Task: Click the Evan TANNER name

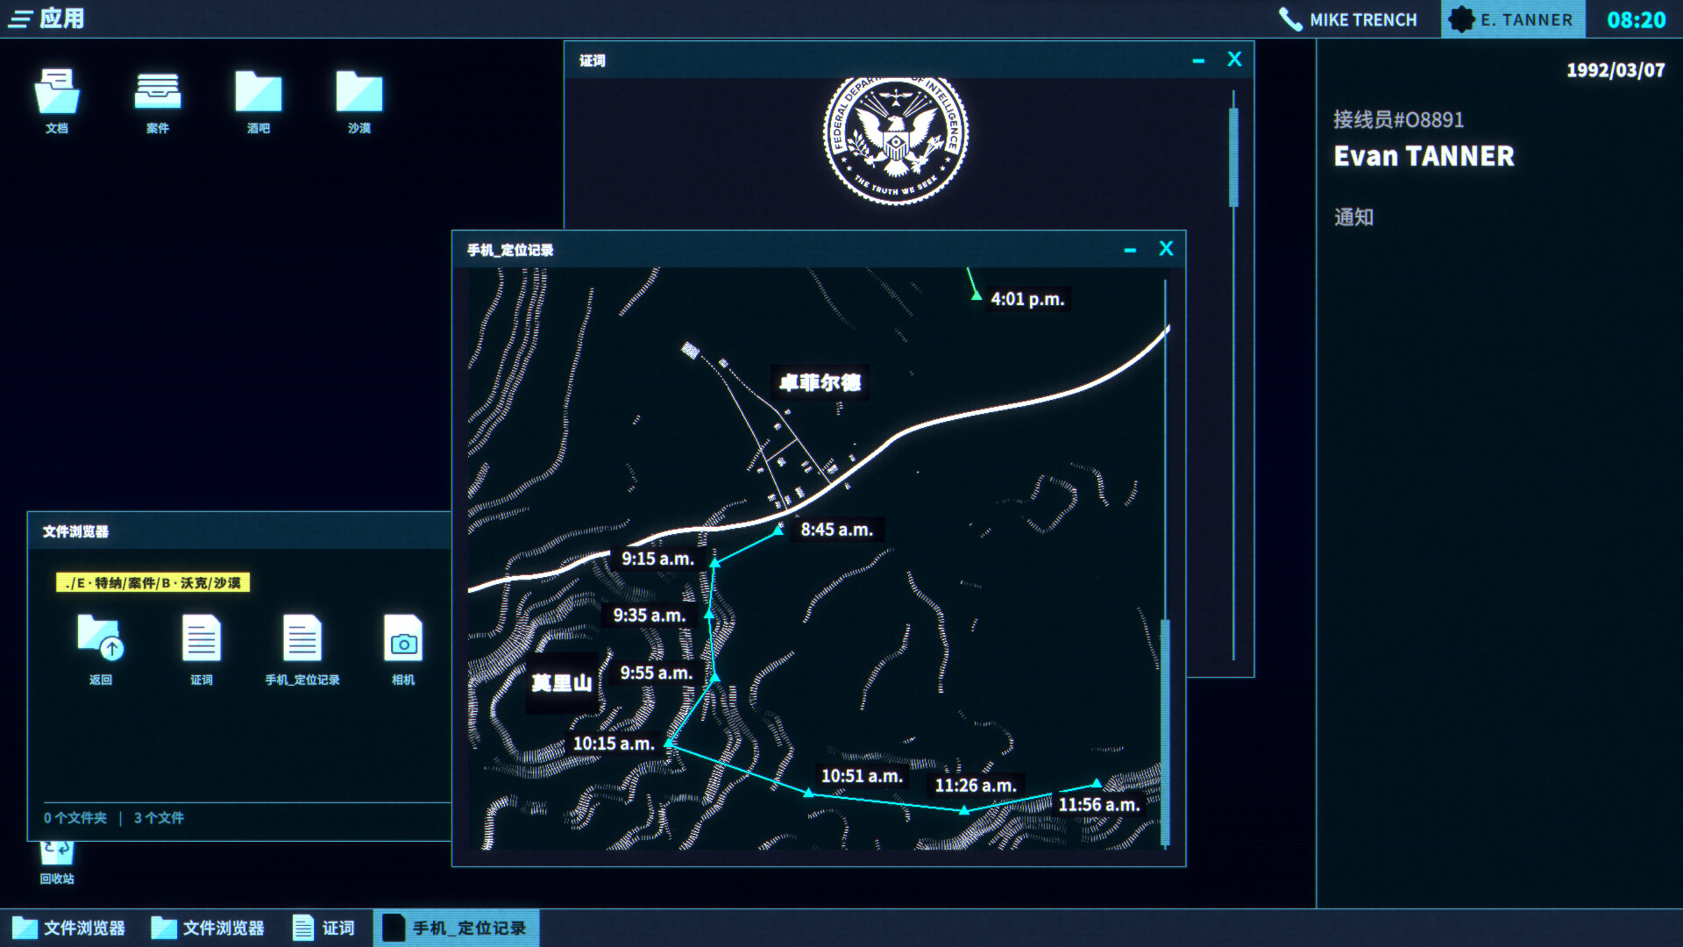Action: coord(1423,156)
